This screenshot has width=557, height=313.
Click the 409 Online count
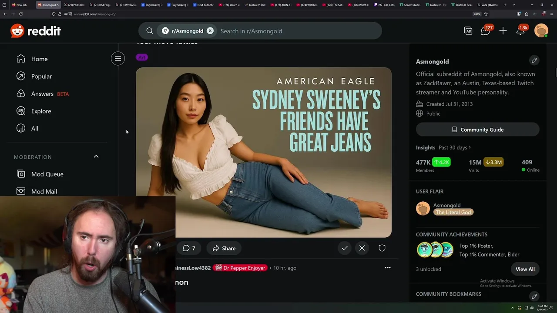pyautogui.click(x=530, y=165)
